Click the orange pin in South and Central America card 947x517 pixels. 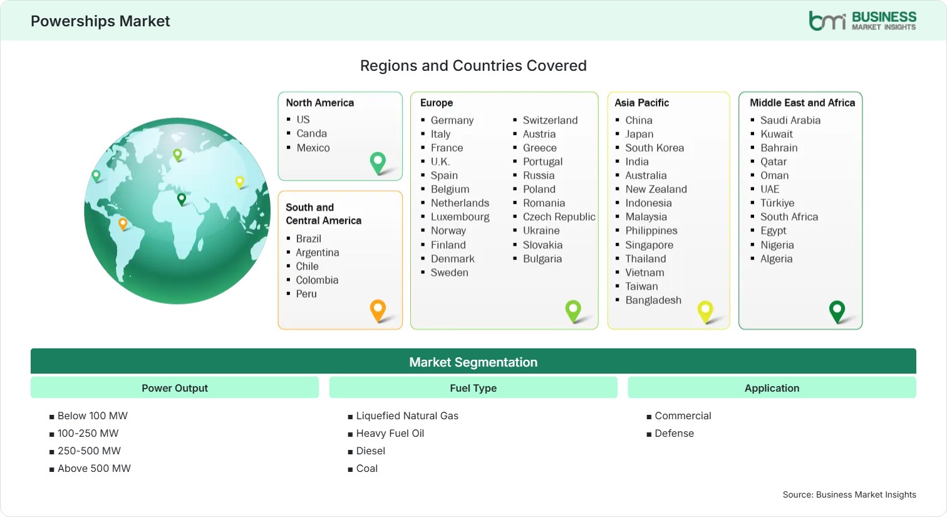(378, 311)
